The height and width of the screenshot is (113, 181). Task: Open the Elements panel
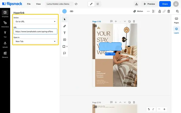[5, 55]
